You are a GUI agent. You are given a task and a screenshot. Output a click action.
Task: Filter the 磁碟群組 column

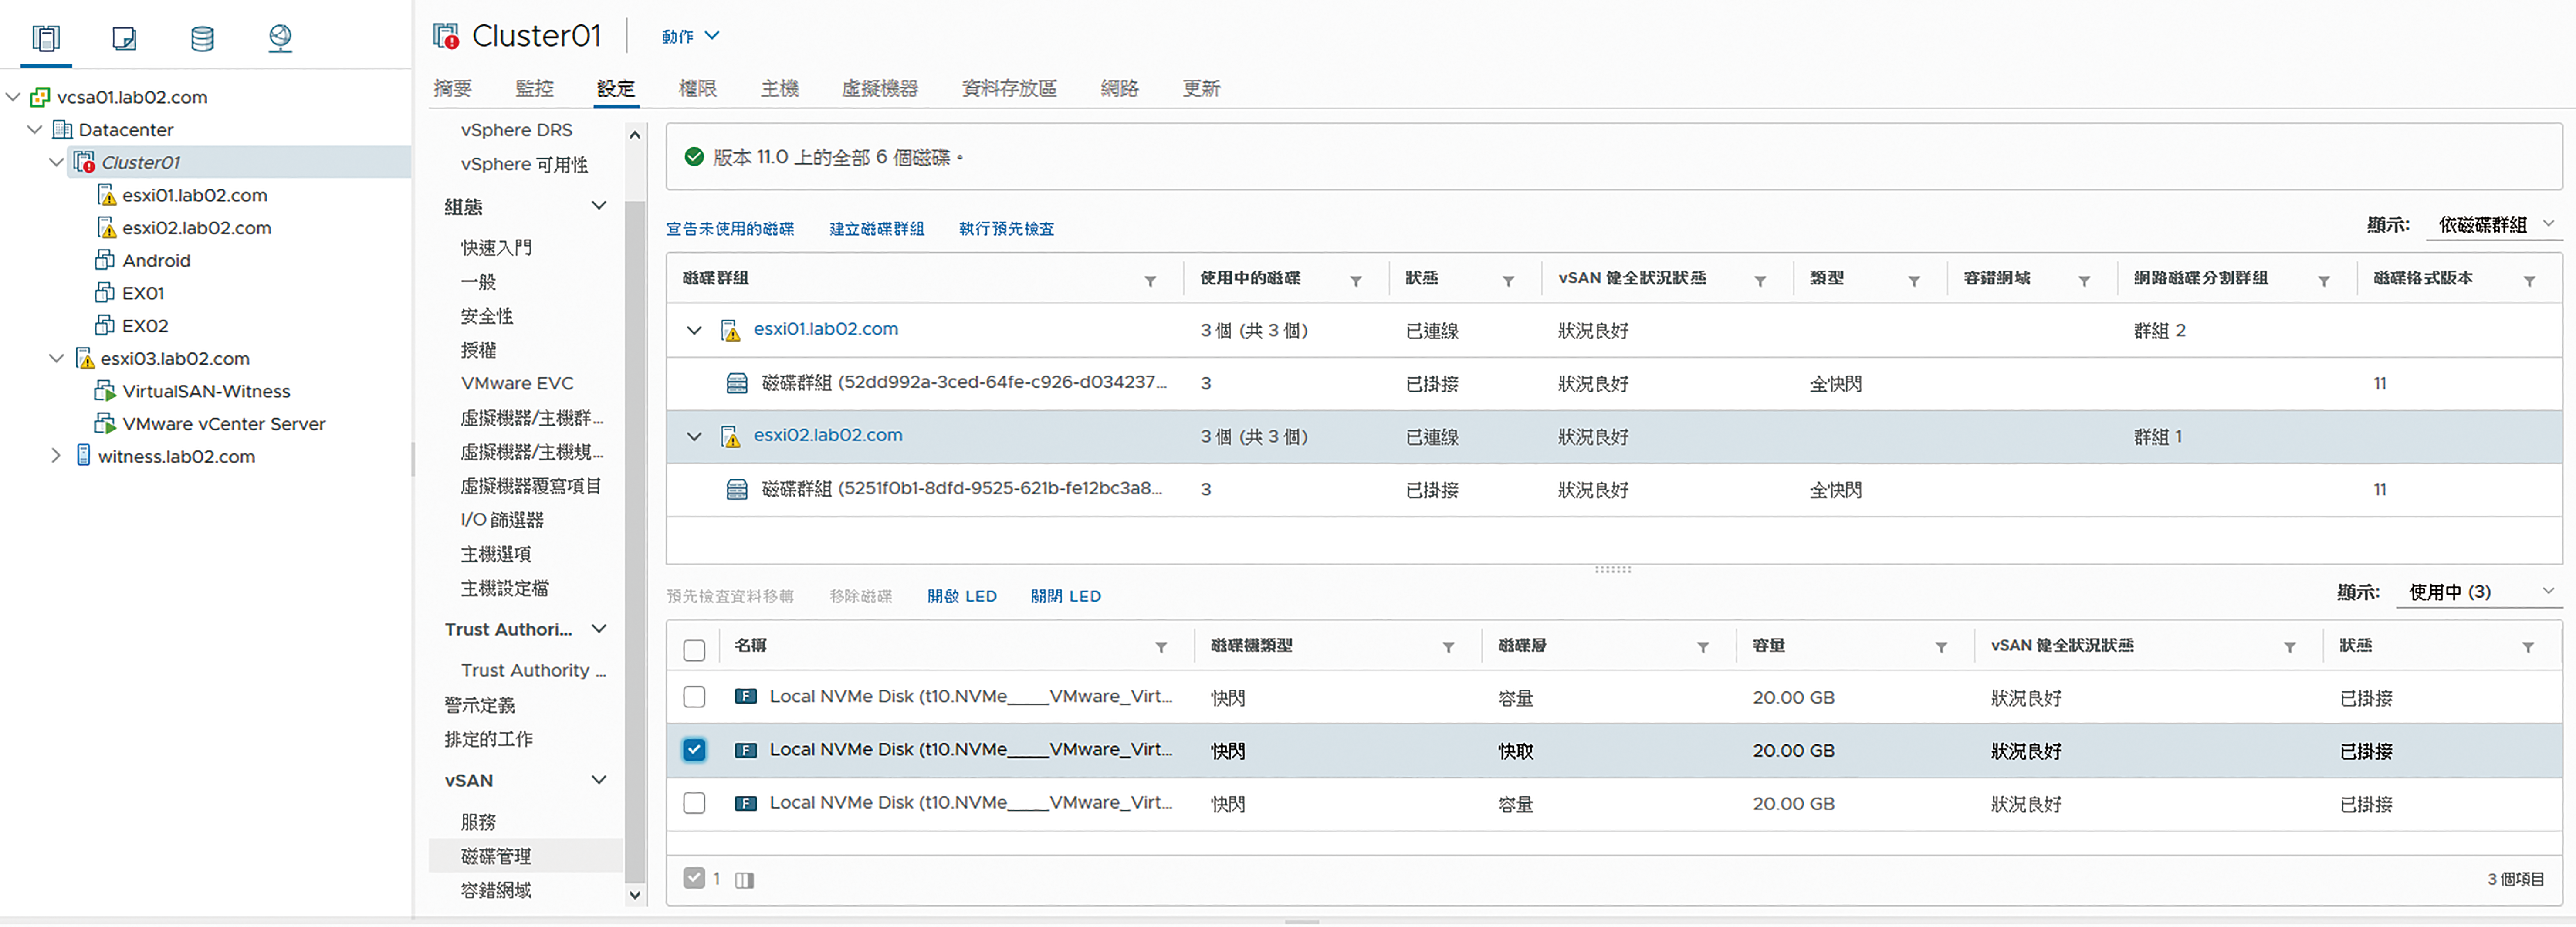(x=1150, y=281)
